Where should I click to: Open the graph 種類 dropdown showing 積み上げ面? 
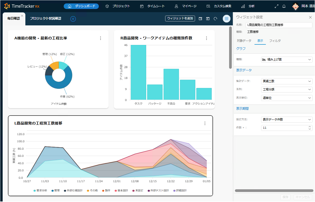(286, 59)
